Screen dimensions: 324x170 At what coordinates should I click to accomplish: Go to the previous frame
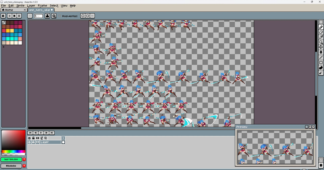click(36, 133)
